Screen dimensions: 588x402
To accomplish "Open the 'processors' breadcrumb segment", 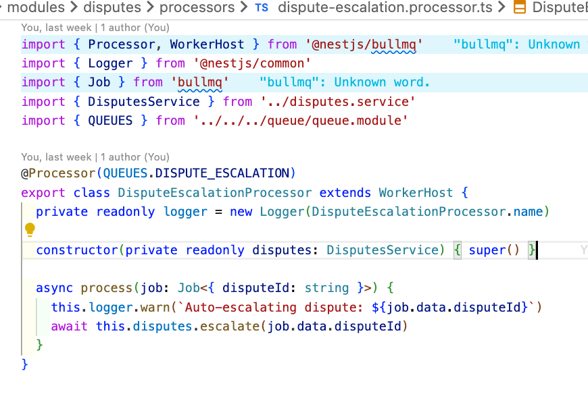I will [x=197, y=7].
